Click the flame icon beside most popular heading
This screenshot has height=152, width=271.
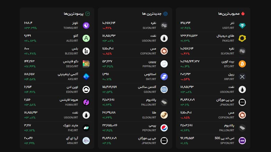[243, 14]
